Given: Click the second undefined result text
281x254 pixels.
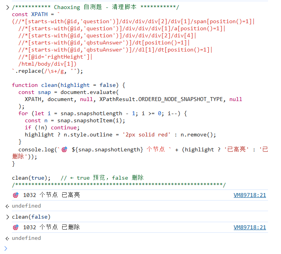Looking at the screenshot, I should tap(26, 238).
